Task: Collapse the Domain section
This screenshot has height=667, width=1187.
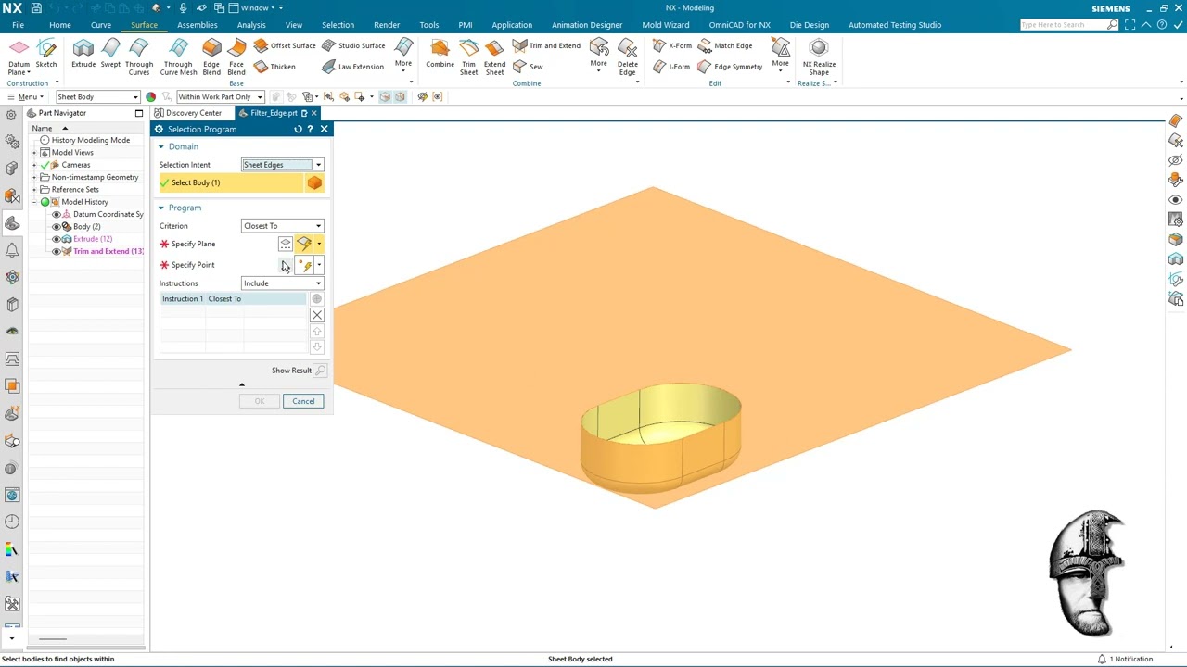Action: tap(160, 146)
